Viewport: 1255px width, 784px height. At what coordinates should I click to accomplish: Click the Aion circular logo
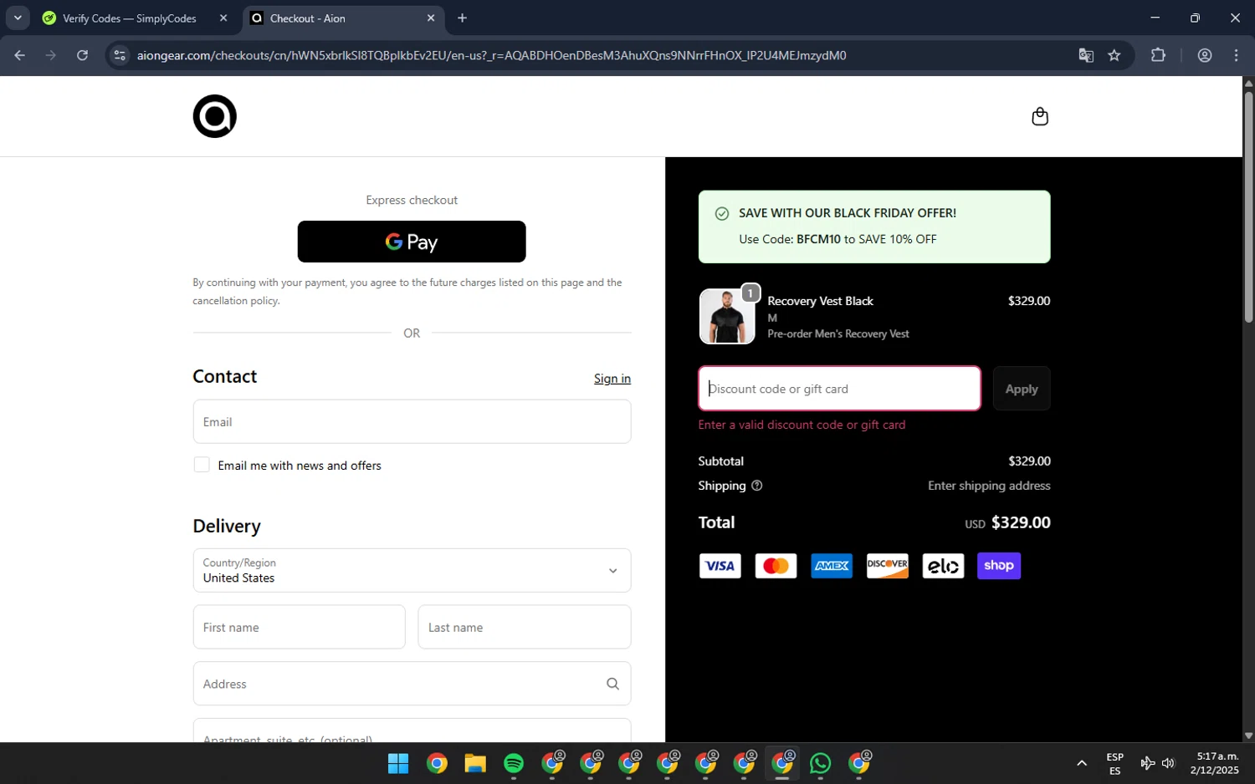click(215, 116)
